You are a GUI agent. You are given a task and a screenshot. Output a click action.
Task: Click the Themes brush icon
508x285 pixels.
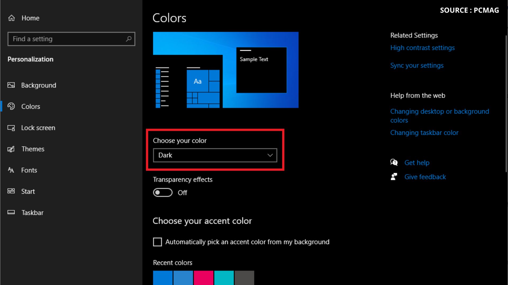point(11,149)
